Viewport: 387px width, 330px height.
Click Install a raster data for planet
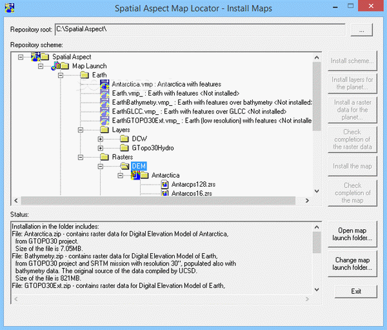pos(352,110)
